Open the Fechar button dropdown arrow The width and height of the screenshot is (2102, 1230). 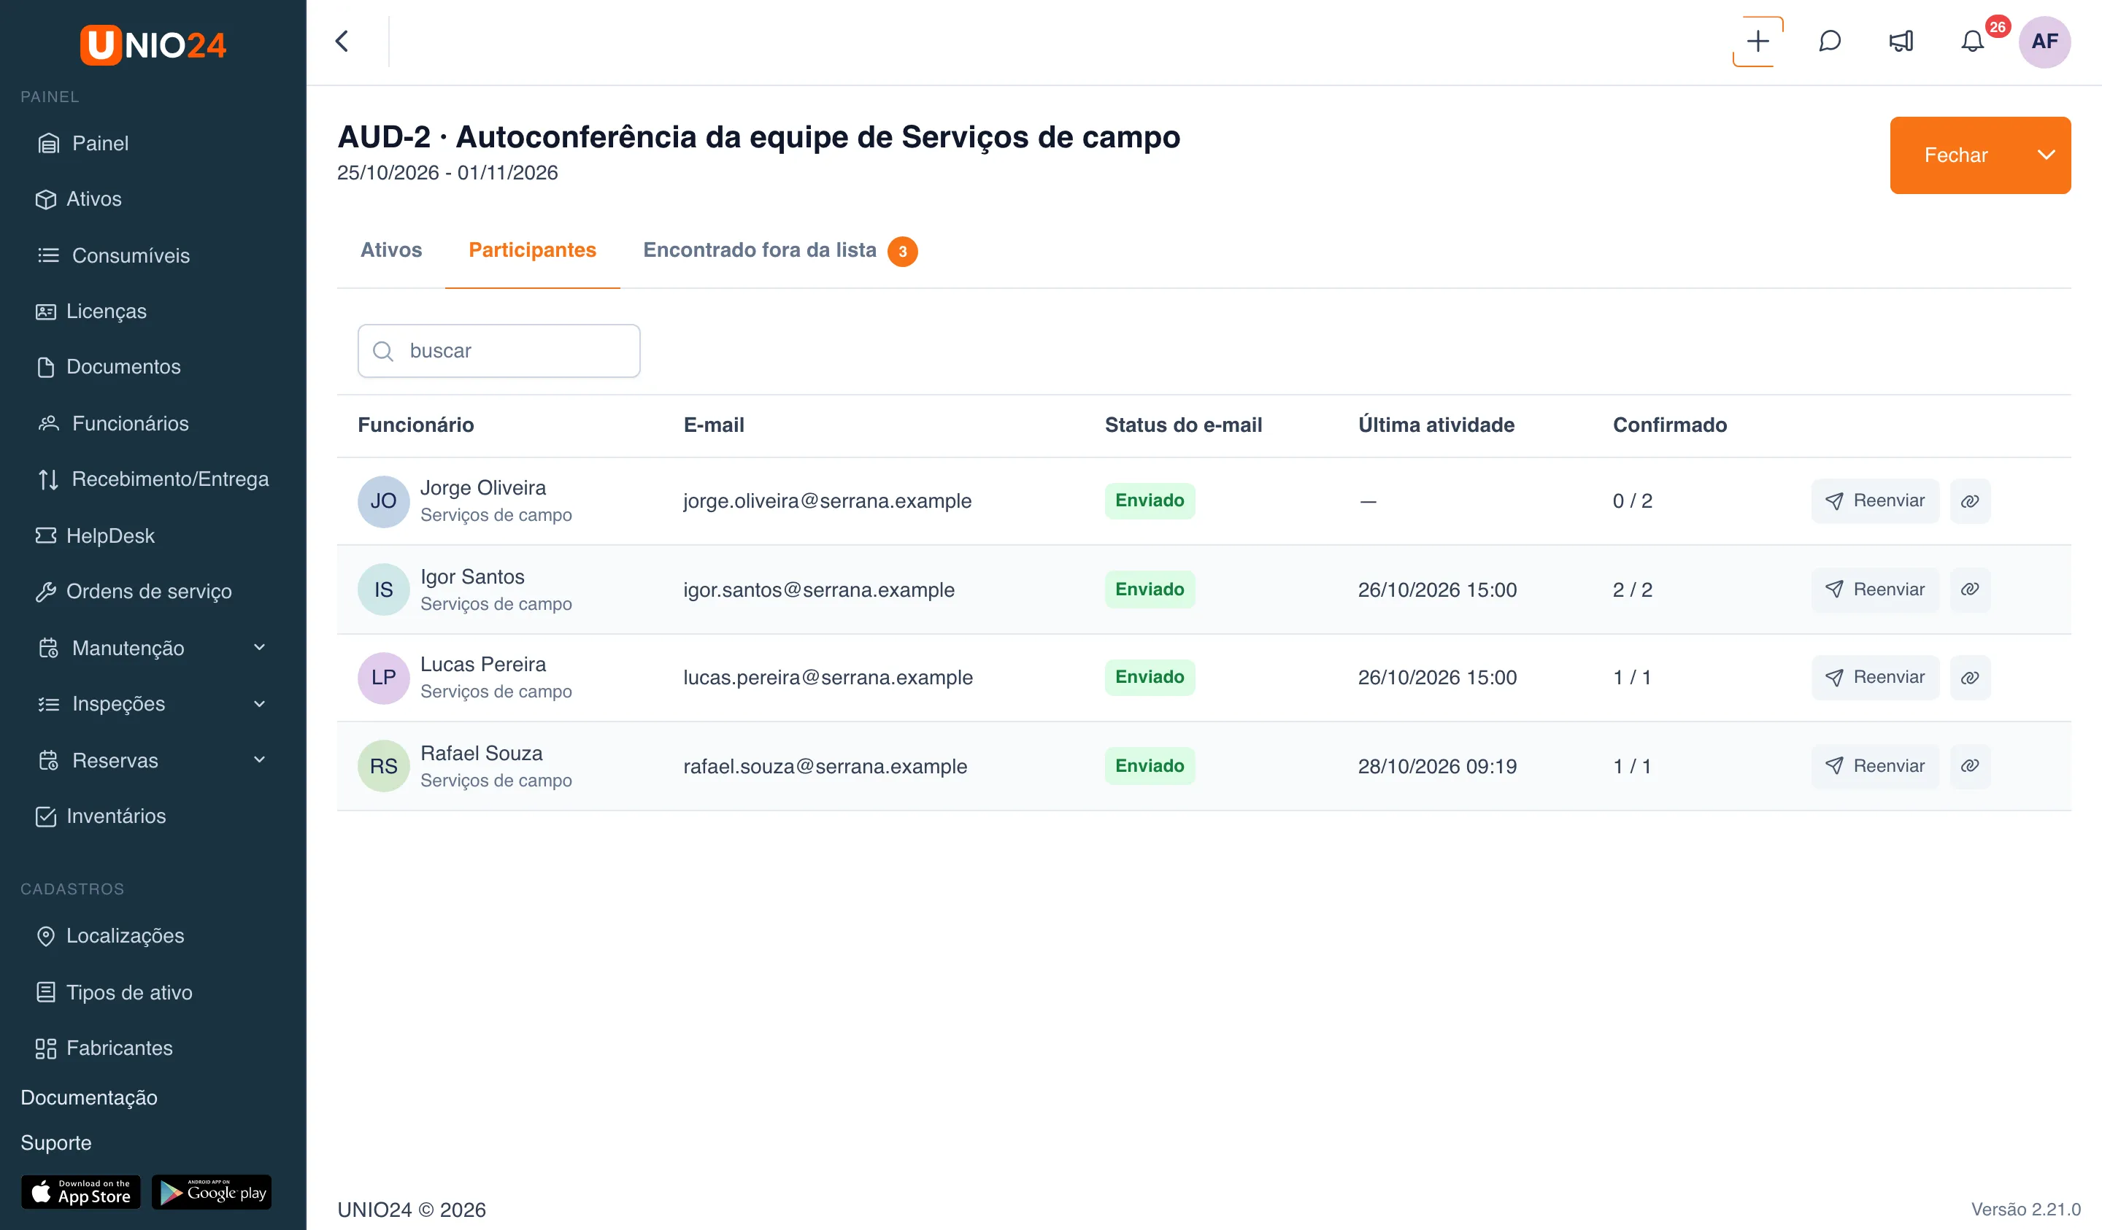[x=2045, y=155]
